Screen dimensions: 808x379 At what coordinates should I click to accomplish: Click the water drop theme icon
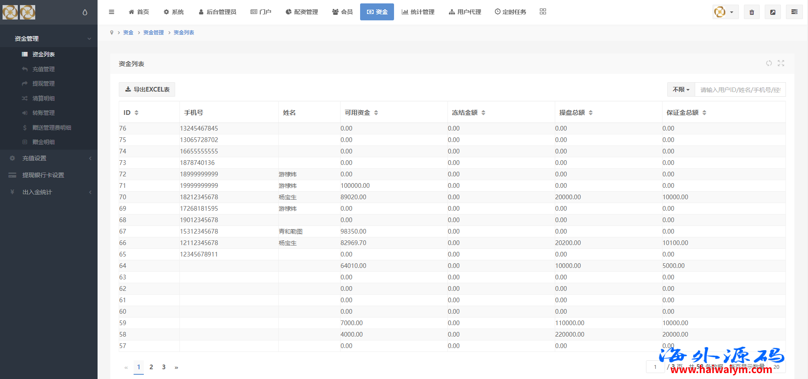(x=85, y=12)
